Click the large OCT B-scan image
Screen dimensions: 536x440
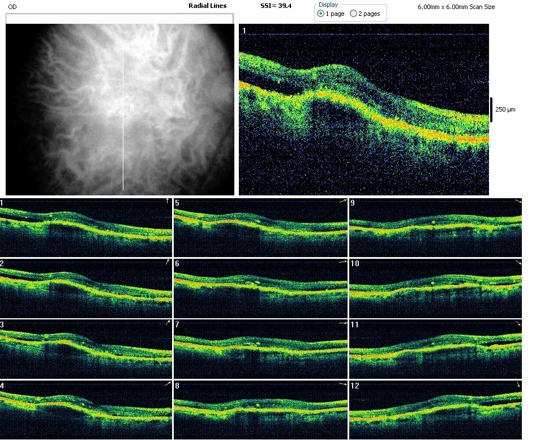(x=363, y=109)
